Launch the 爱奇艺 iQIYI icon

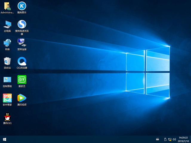pos(22,81)
